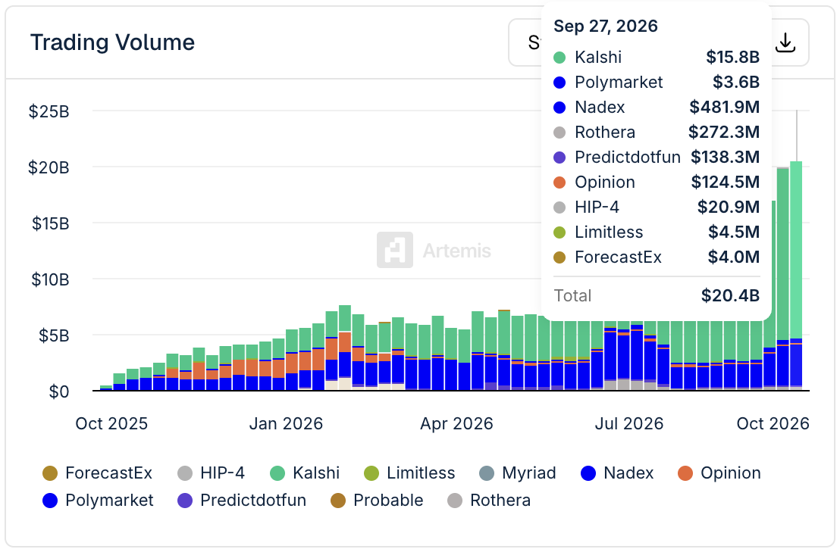Click Polymarket $3.6B value in tooltip
Image resolution: width=840 pixels, height=549 pixels.
pyautogui.click(x=736, y=82)
